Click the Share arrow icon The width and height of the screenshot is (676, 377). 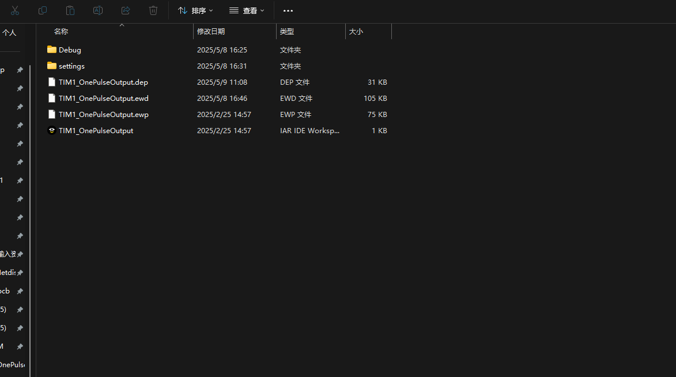[126, 10]
